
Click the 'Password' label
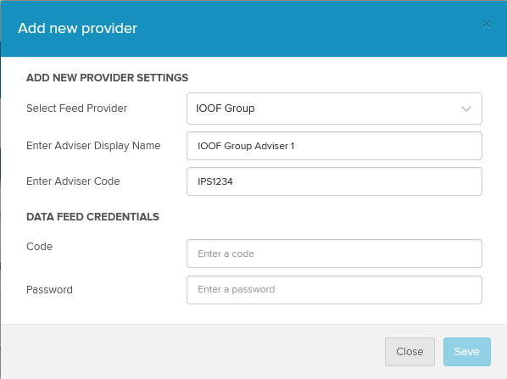pyautogui.click(x=49, y=290)
